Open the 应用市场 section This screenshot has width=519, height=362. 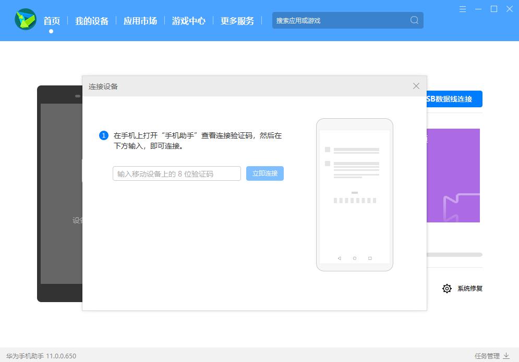(x=140, y=20)
